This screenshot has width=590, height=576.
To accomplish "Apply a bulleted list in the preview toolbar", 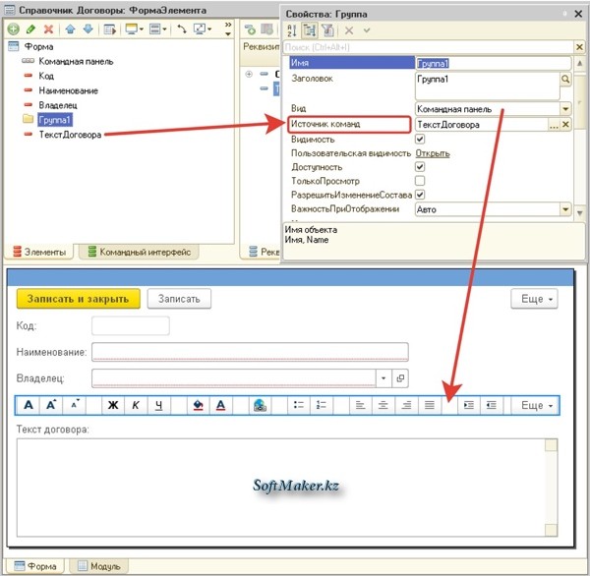I will coord(299,405).
